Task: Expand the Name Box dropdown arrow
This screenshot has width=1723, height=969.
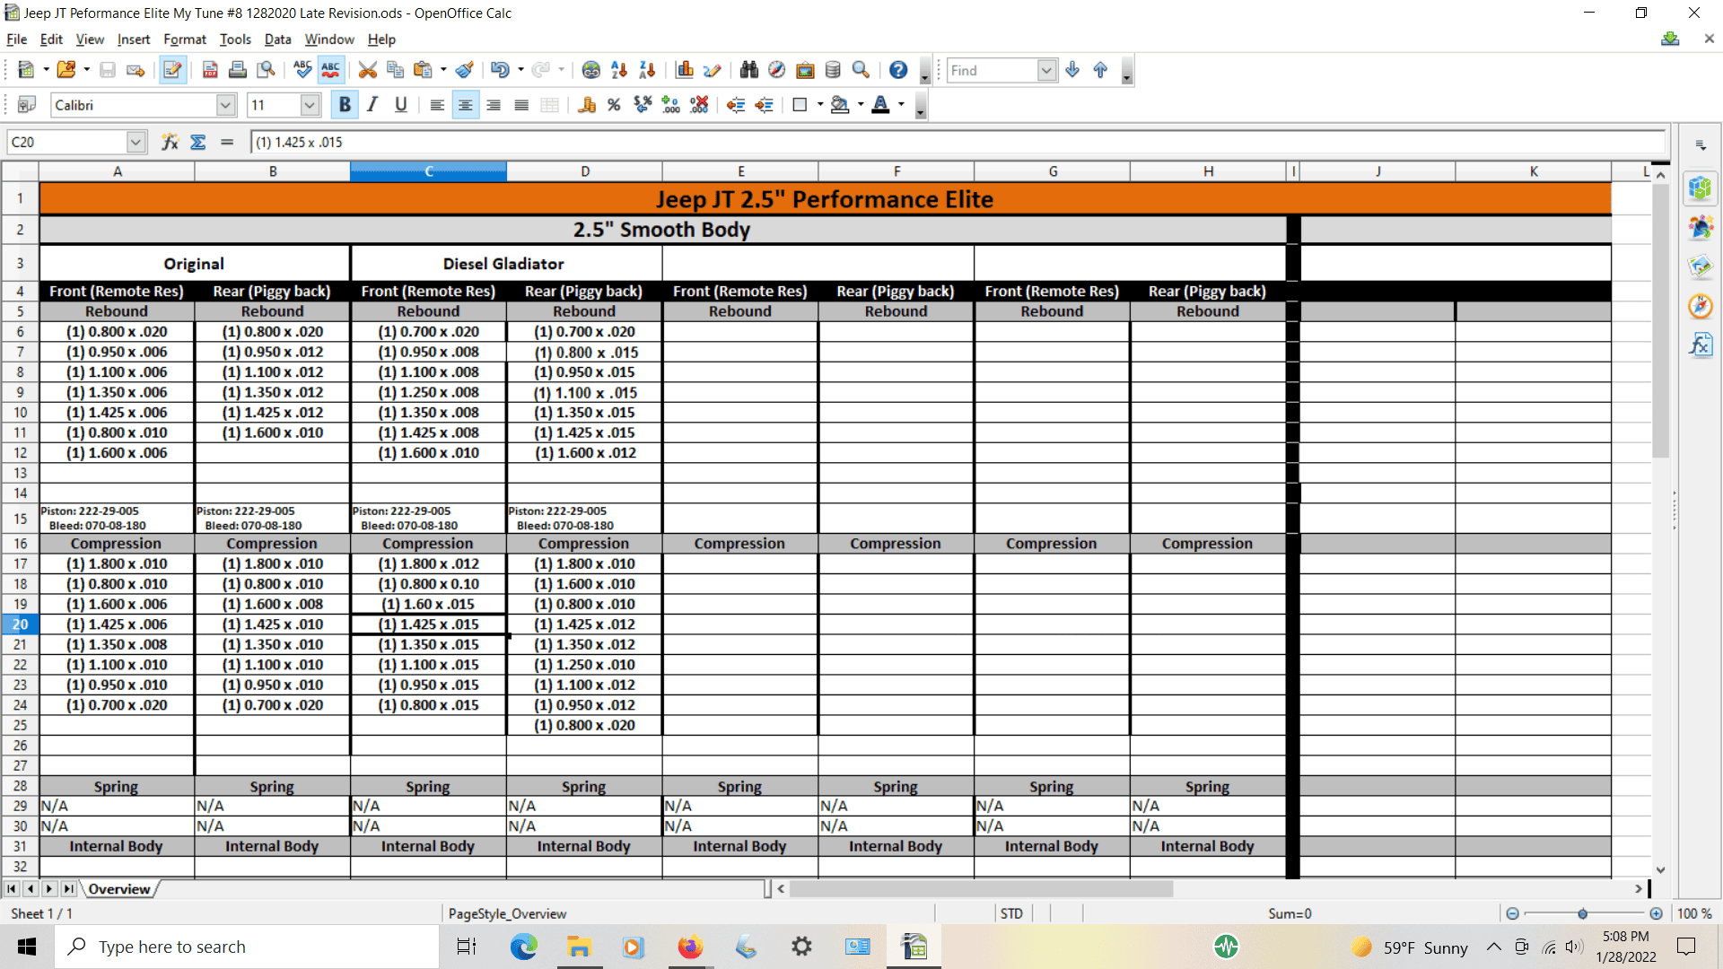Action: pyautogui.click(x=136, y=142)
